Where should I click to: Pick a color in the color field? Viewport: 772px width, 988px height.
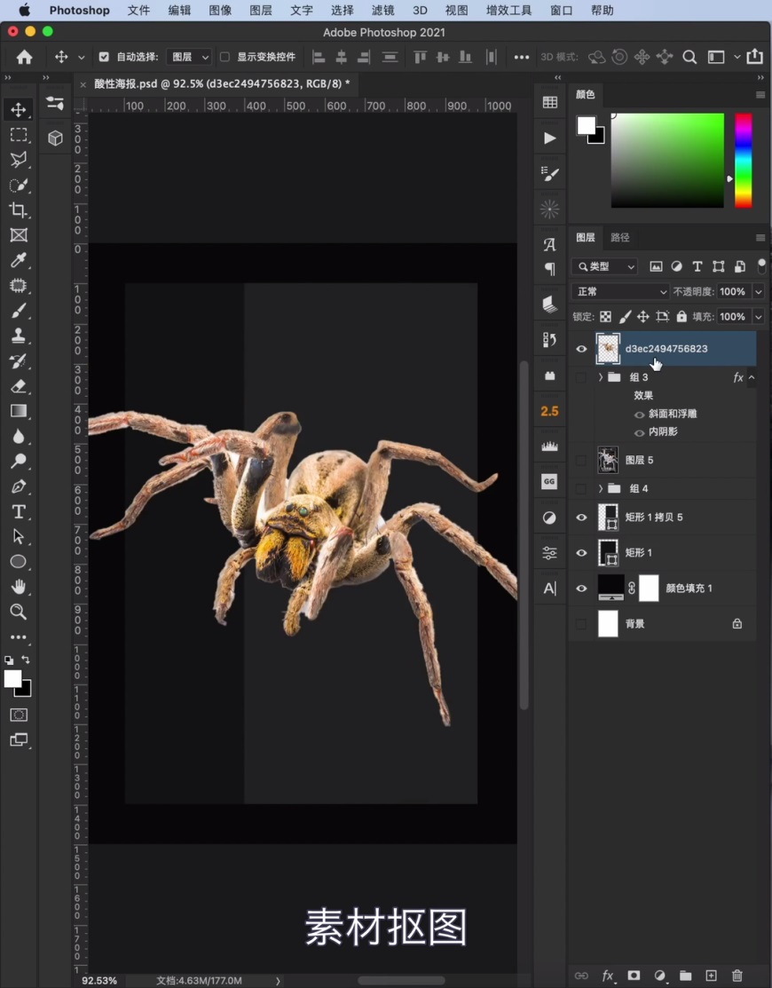667,161
